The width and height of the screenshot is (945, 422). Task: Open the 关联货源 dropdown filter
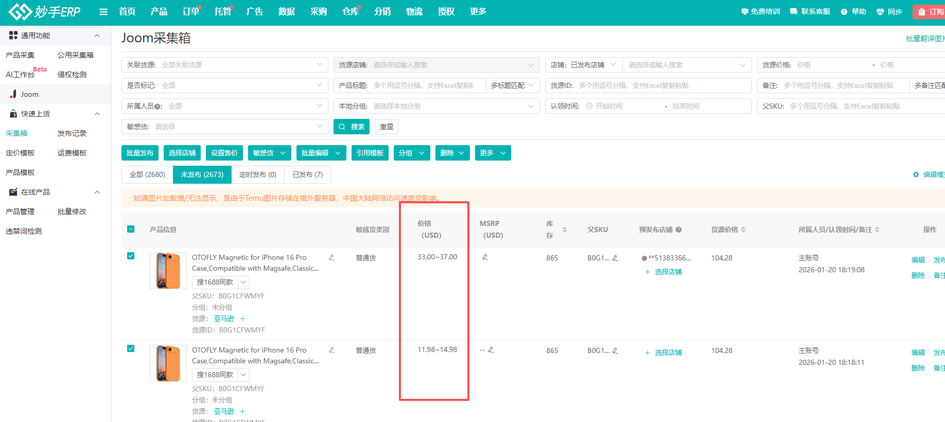224,65
